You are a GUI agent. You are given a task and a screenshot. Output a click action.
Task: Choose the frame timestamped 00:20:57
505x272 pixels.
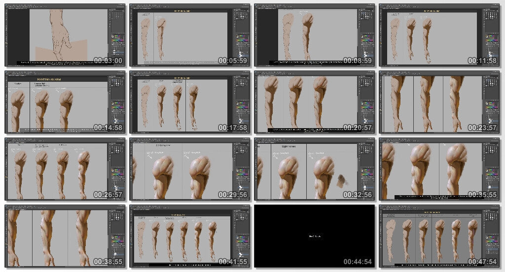tap(314, 102)
